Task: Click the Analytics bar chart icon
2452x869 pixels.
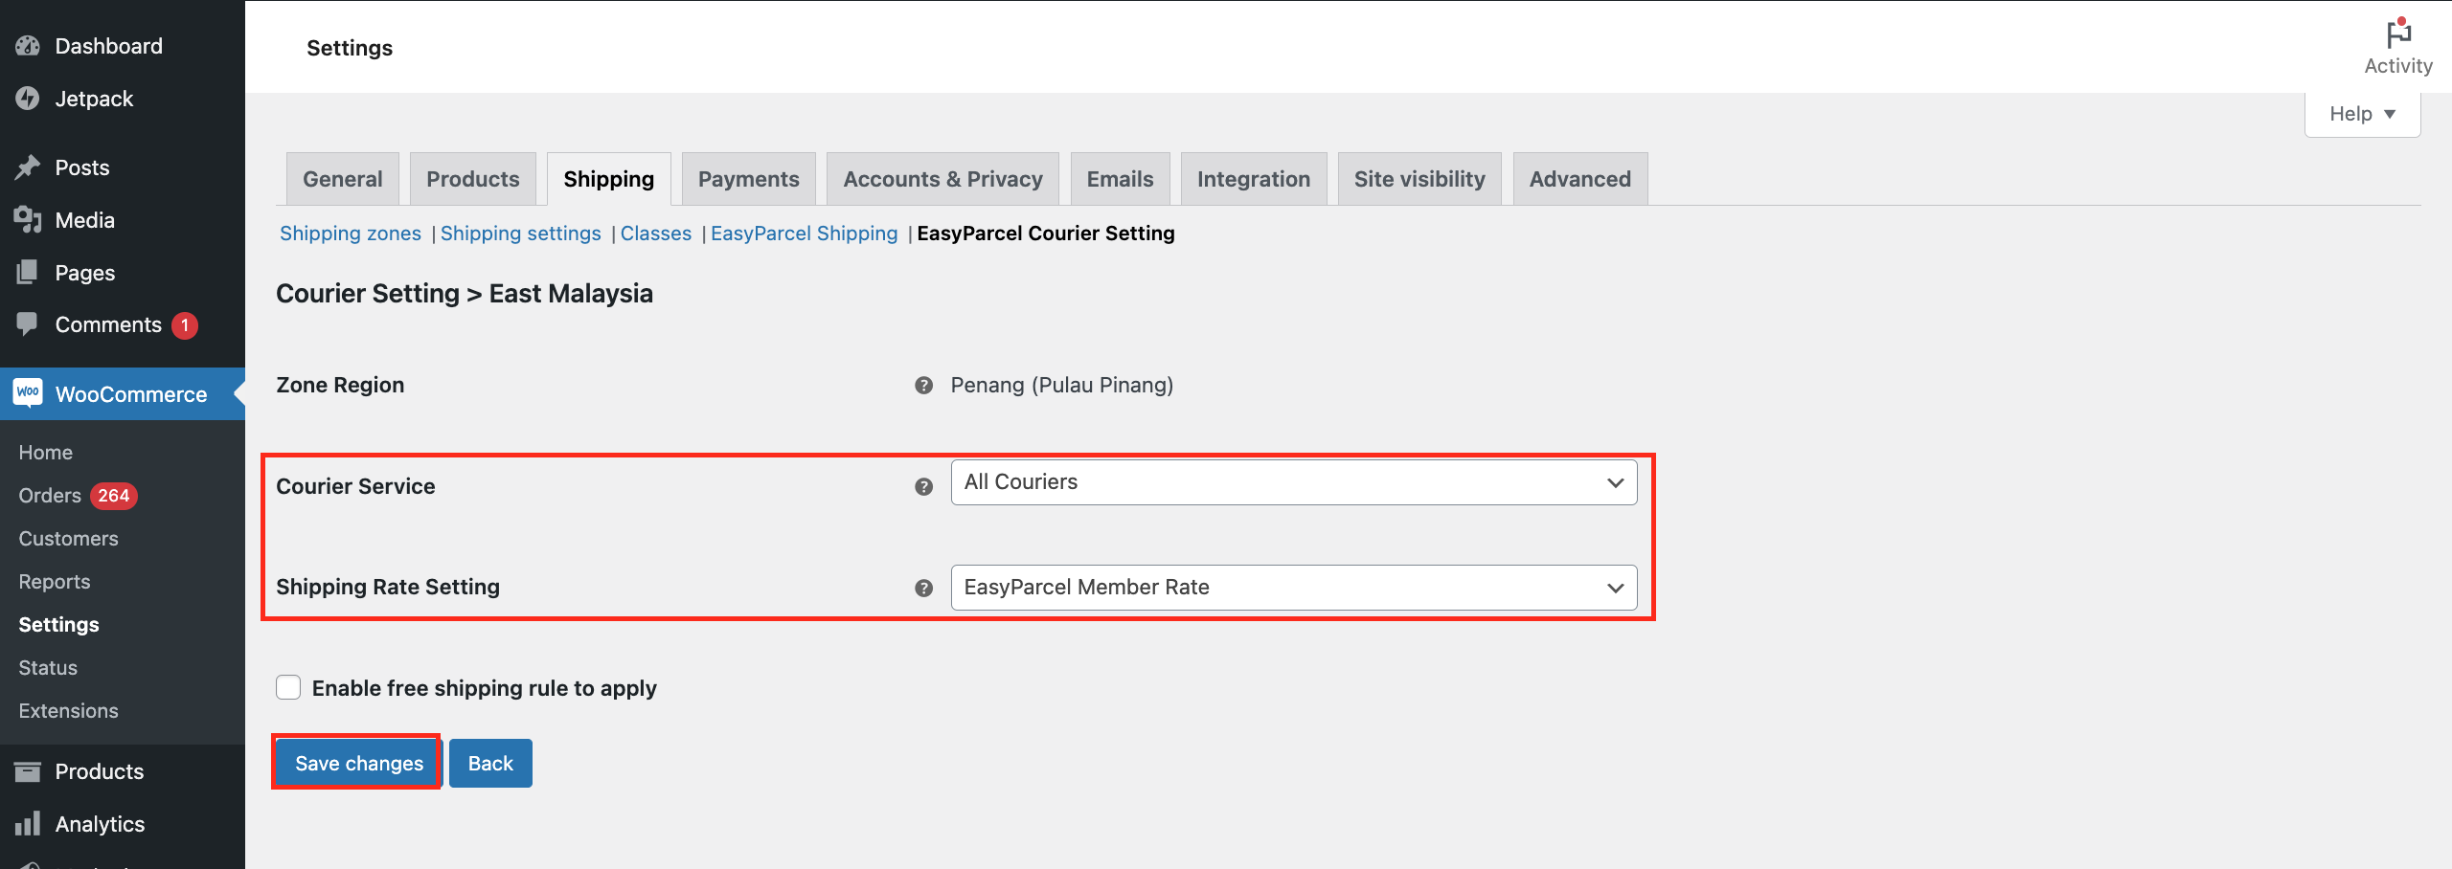Action: coord(28,824)
